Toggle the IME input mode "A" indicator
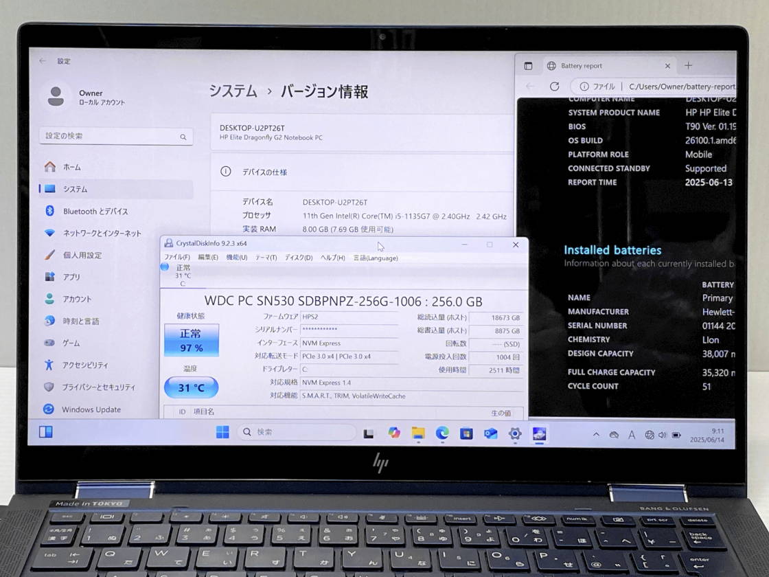The height and width of the screenshot is (577, 769). click(x=632, y=435)
